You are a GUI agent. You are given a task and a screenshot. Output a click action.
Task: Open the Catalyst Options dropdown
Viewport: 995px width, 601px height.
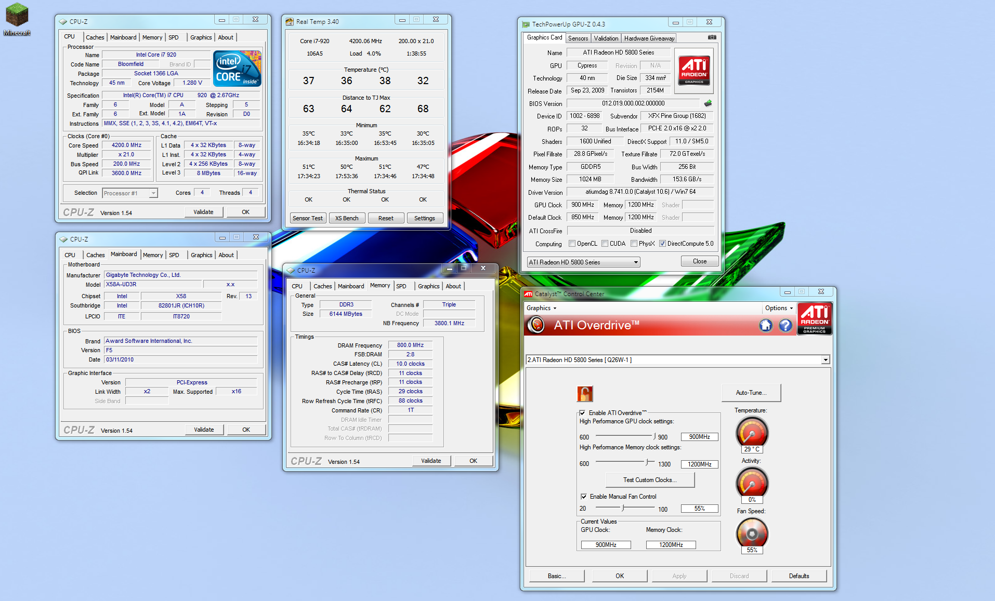(779, 308)
